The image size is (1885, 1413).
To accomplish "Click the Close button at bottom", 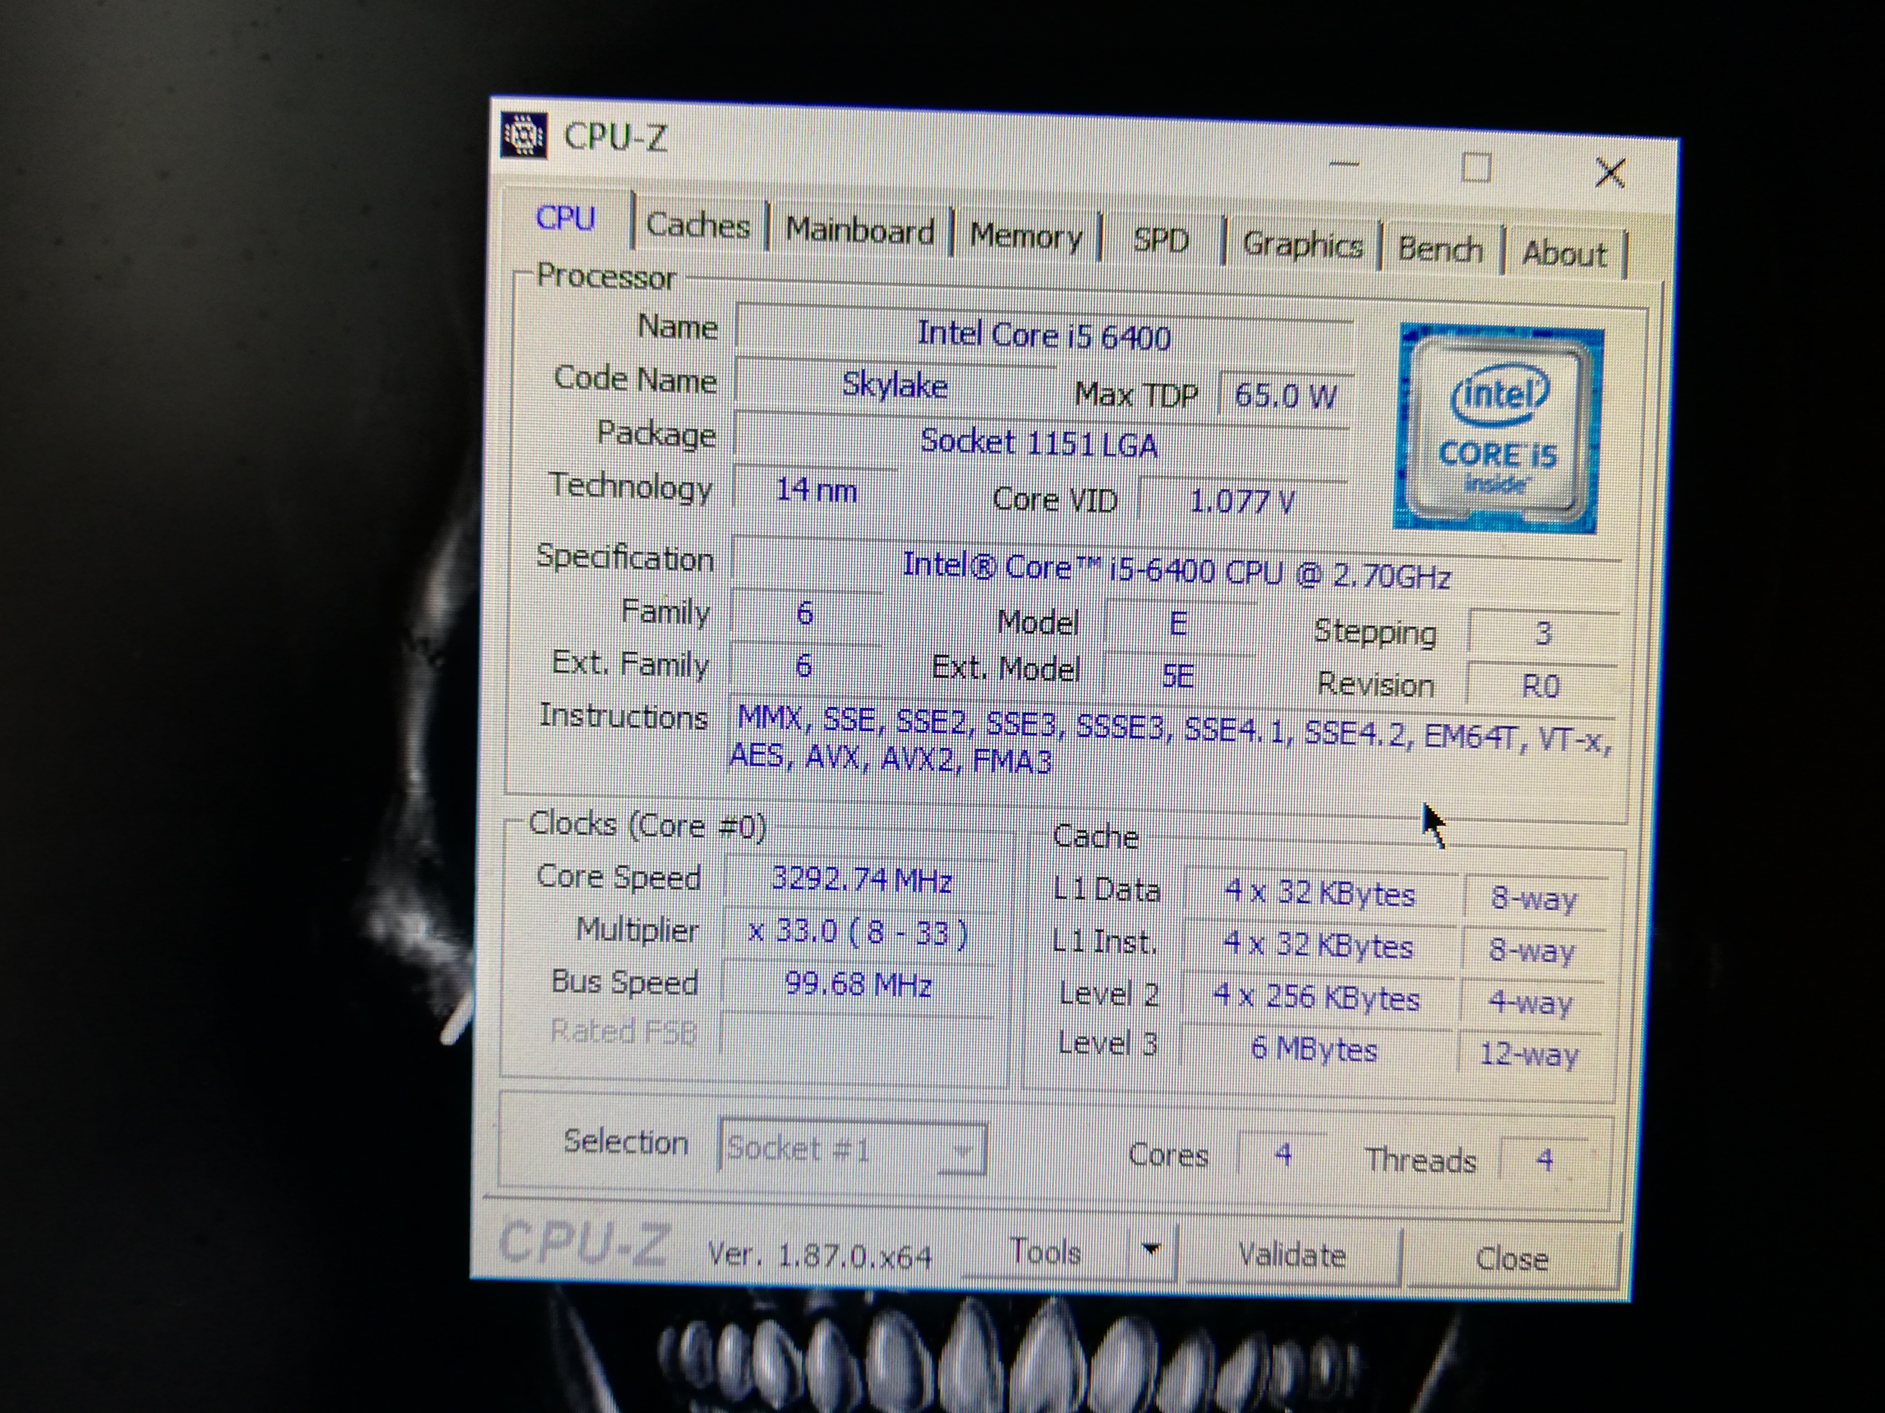I will tap(1512, 1259).
